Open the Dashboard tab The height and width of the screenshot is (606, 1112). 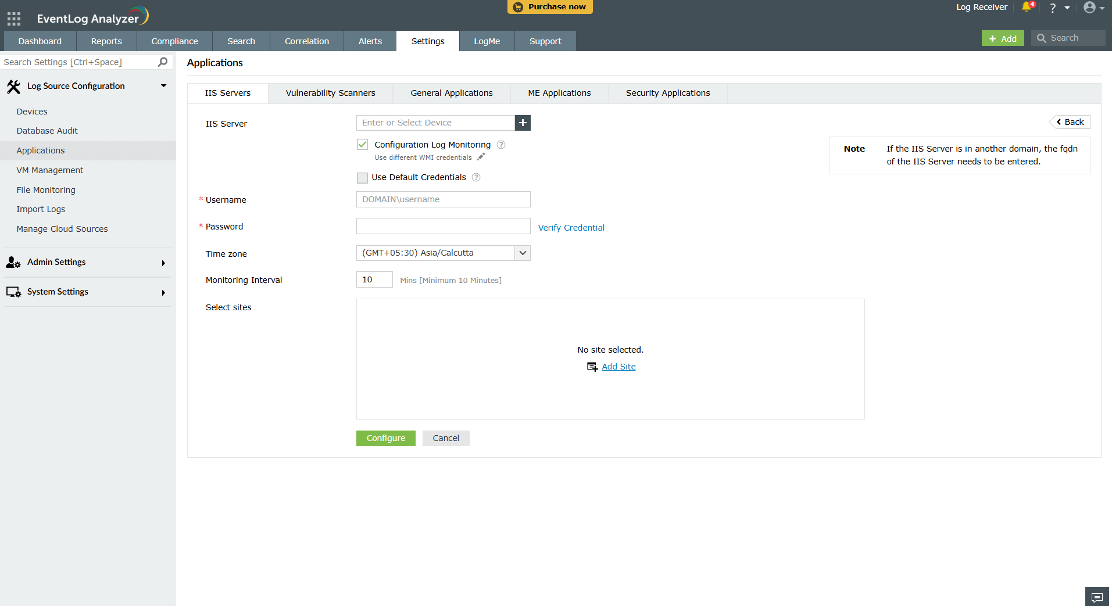40,41
